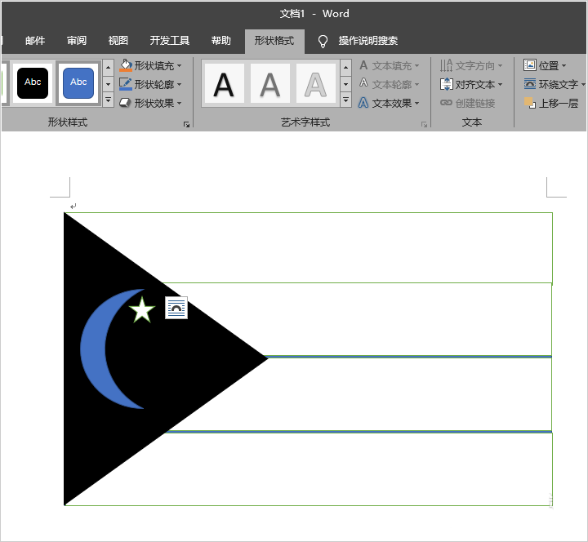This screenshot has height=542, width=588.
Task: Expand the 形状轮廓 dropdown arrow
Action: [x=179, y=84]
